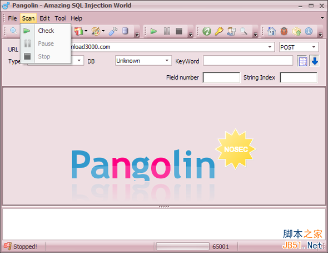This screenshot has height=253, width=328.
Task: Click the 65001 value in status bar
Action: point(221,246)
